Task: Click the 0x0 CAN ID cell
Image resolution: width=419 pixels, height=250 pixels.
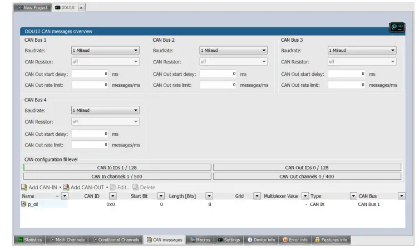Action: pos(111,204)
